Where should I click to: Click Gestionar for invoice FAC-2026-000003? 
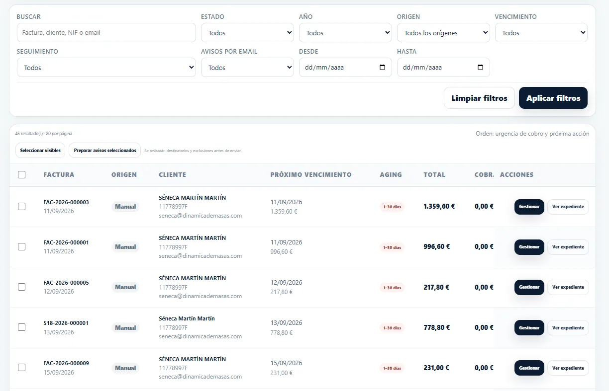(529, 207)
